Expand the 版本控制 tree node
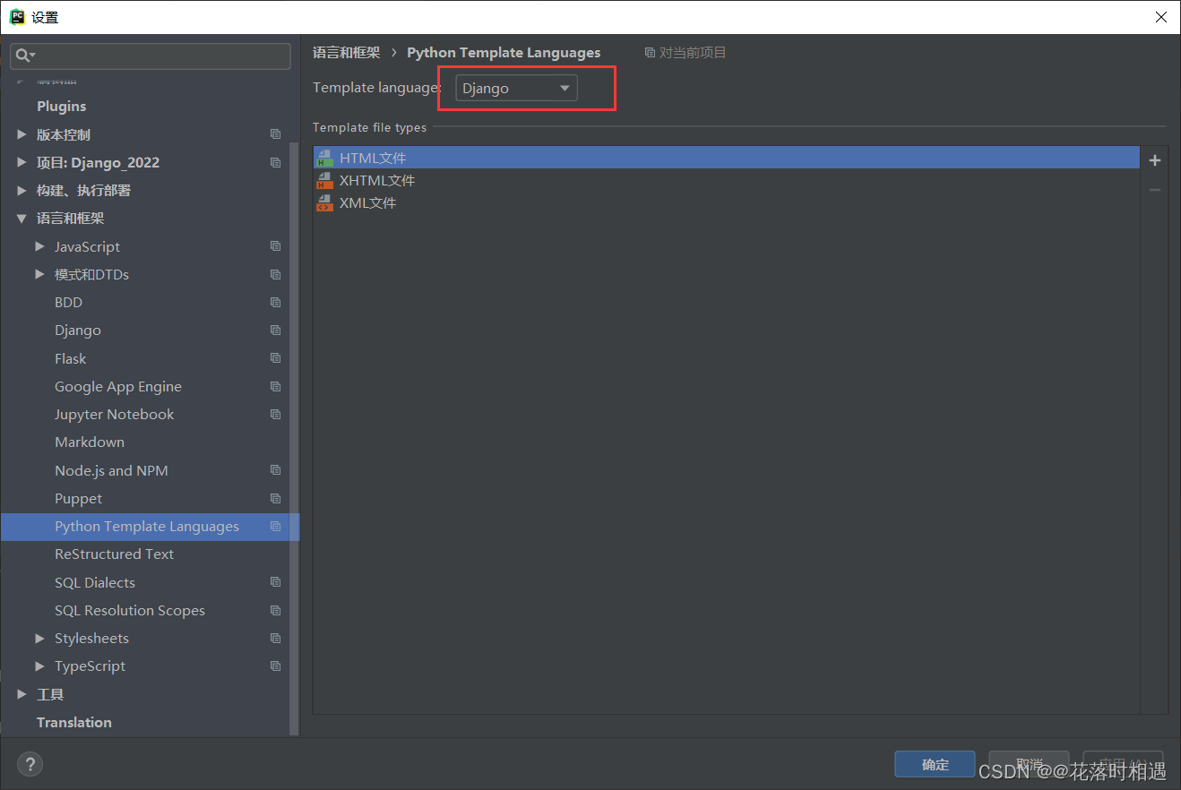 22,134
